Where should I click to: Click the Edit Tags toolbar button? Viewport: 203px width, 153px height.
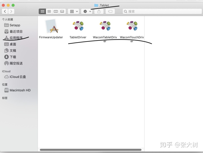pyautogui.click(x=110, y=11)
